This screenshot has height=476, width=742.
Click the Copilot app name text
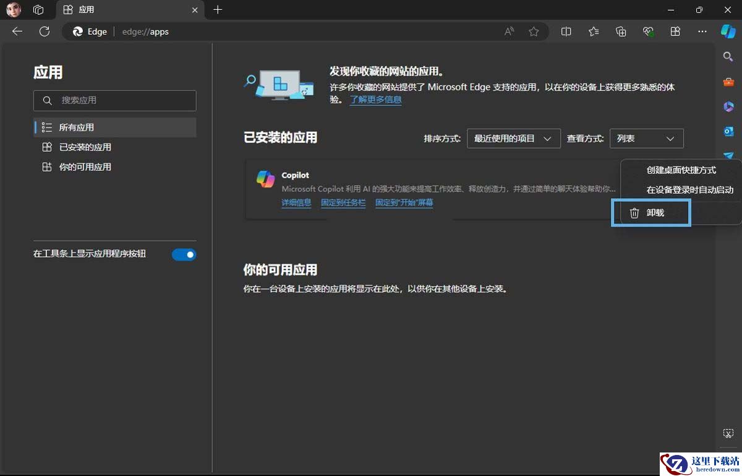coord(296,175)
